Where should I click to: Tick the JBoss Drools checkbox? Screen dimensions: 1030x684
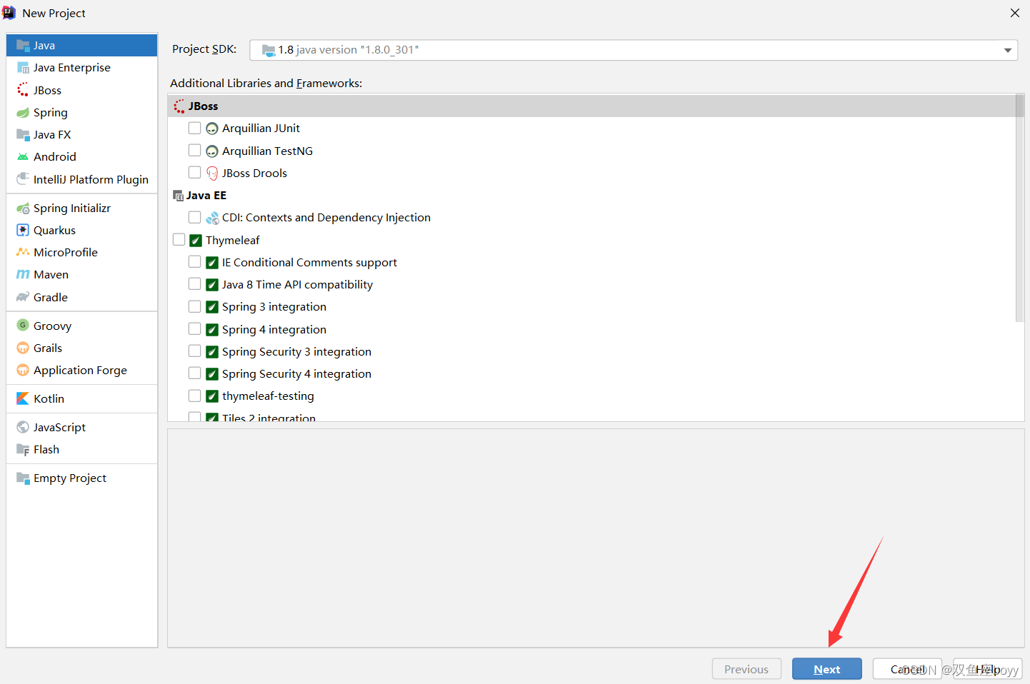194,172
